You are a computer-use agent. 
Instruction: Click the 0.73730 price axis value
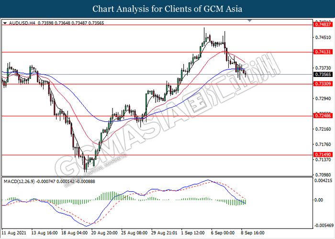pos(323,68)
